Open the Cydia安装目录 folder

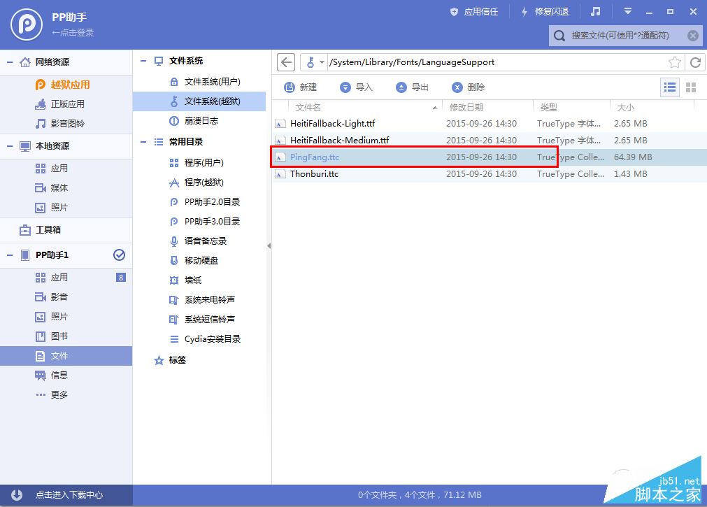click(219, 339)
